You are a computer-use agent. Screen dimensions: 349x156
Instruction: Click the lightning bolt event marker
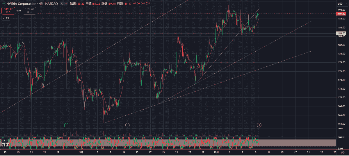(x=259, y=125)
